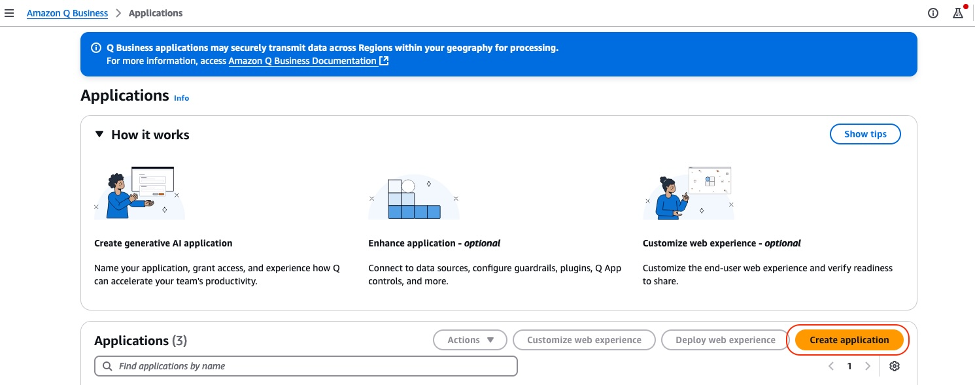This screenshot has width=975, height=385.
Task: Click the Show tips button
Action: point(865,134)
